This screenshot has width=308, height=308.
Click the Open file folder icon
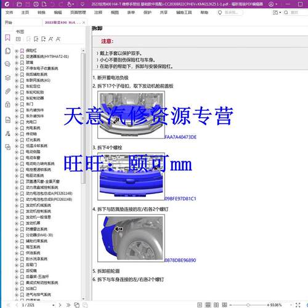tap(19, 4)
